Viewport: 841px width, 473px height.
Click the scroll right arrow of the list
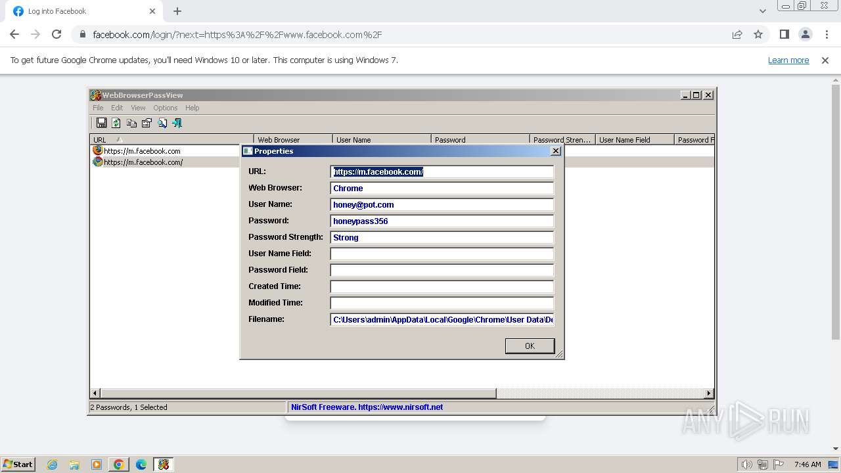click(709, 393)
